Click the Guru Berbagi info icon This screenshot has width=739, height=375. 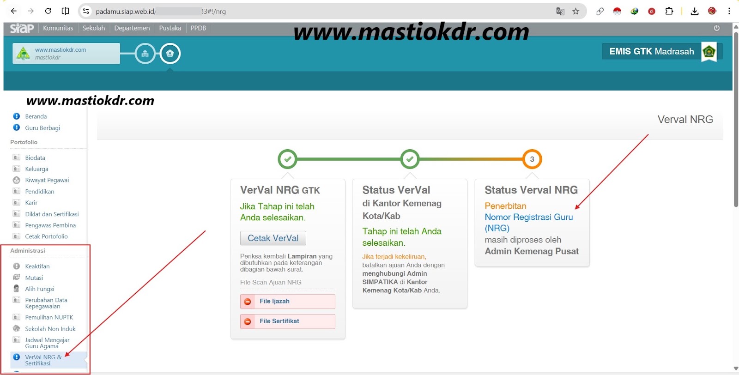pyautogui.click(x=17, y=128)
